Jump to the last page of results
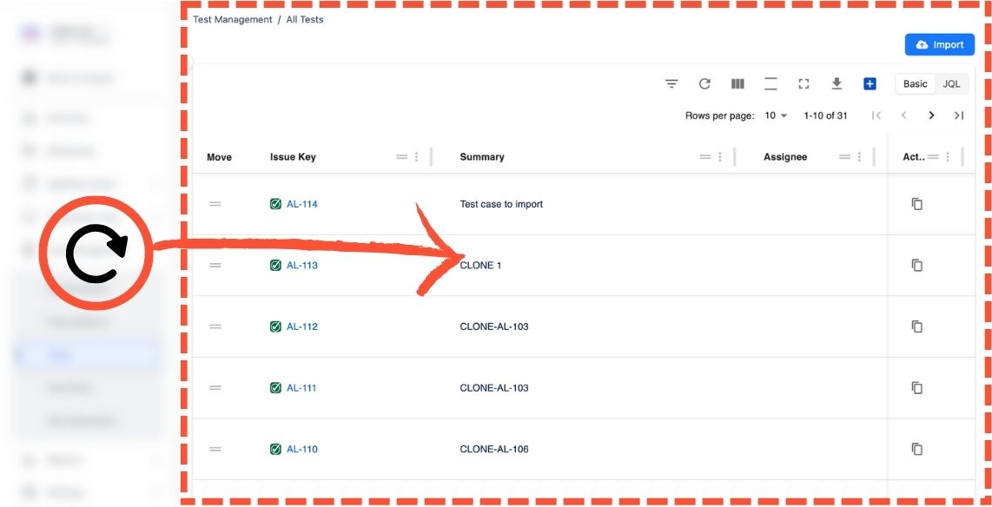 pyautogui.click(x=958, y=115)
